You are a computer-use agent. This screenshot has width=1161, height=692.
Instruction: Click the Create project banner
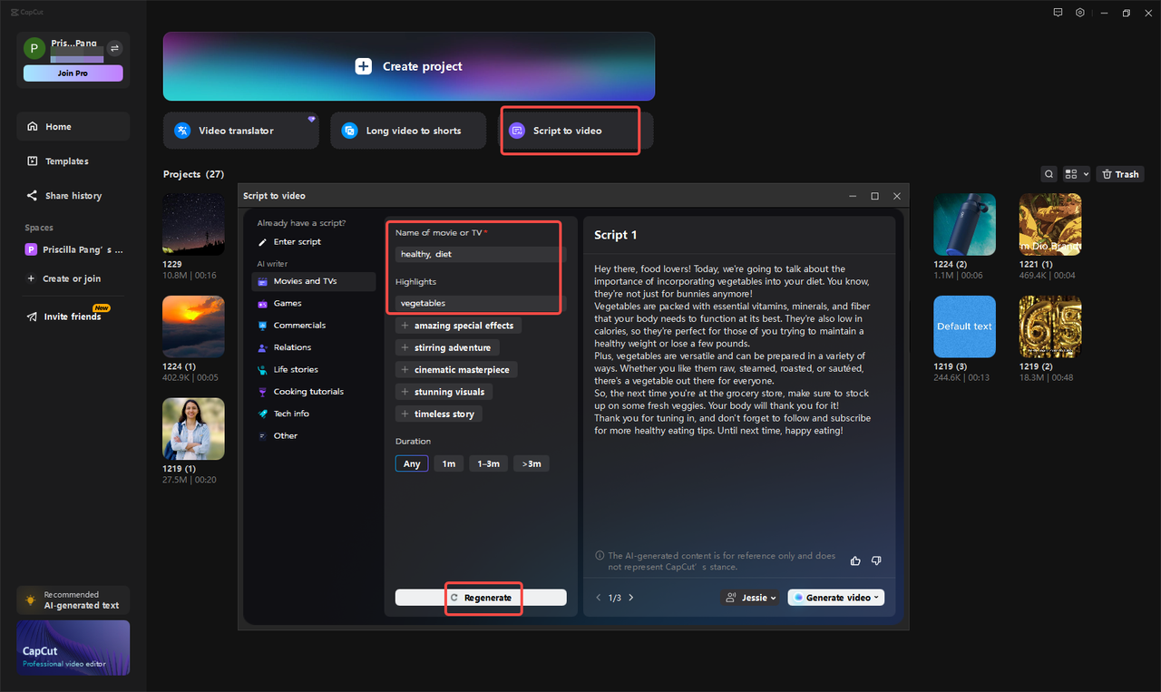[409, 66]
